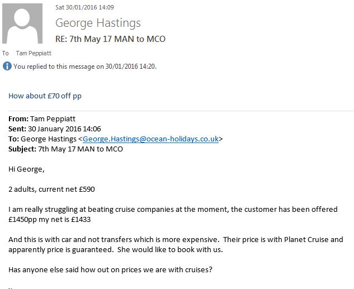This screenshot has height=289, width=354.
Task: Open the George.Hastings@ocean-holidays.co.uk email link
Action: pos(150,140)
